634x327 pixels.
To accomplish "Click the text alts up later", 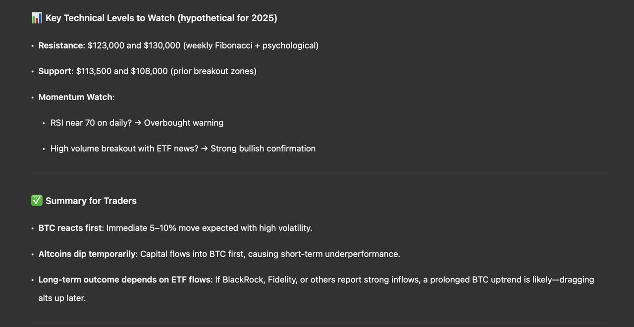I will point(62,298).
